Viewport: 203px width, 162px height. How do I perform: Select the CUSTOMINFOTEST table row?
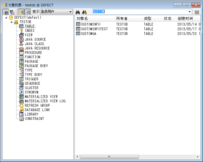(x=138, y=29)
